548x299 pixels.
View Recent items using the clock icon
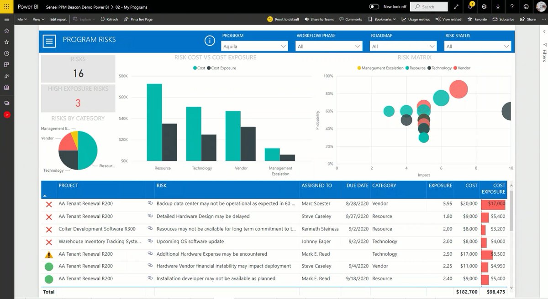point(6,53)
